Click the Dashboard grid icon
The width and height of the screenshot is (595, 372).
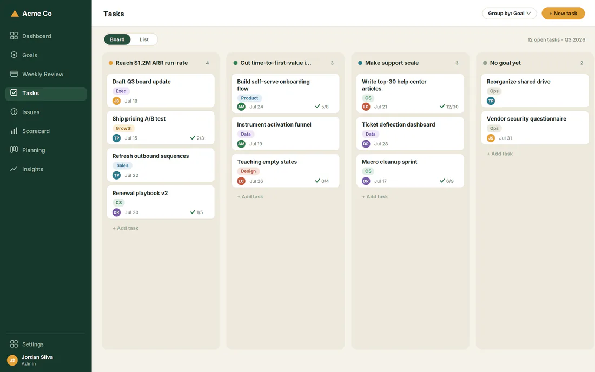(x=14, y=36)
